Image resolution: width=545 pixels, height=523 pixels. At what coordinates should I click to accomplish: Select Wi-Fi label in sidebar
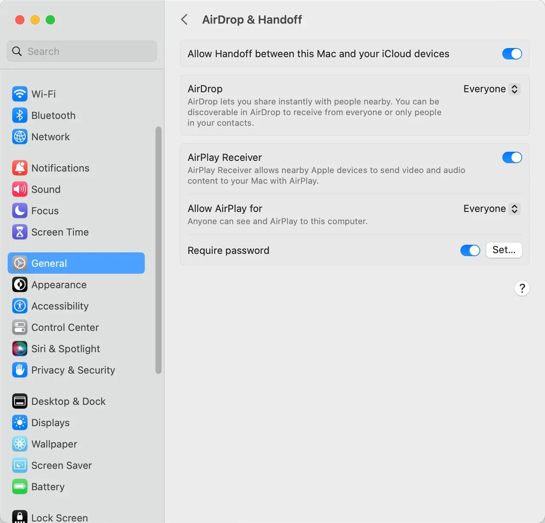coord(43,94)
